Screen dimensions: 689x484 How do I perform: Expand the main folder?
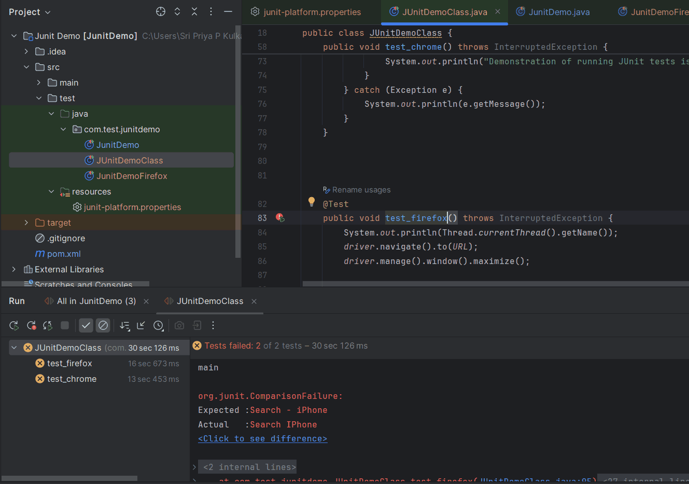39,82
